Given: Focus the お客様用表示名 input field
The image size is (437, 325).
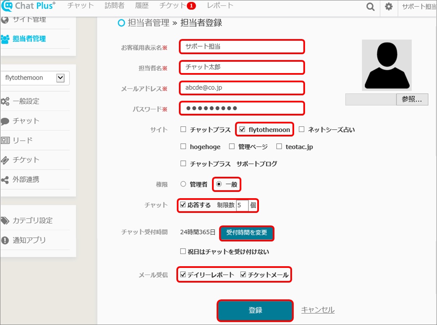Looking at the screenshot, I should tap(242, 47).
